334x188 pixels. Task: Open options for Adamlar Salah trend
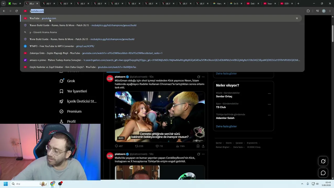tap(269, 115)
